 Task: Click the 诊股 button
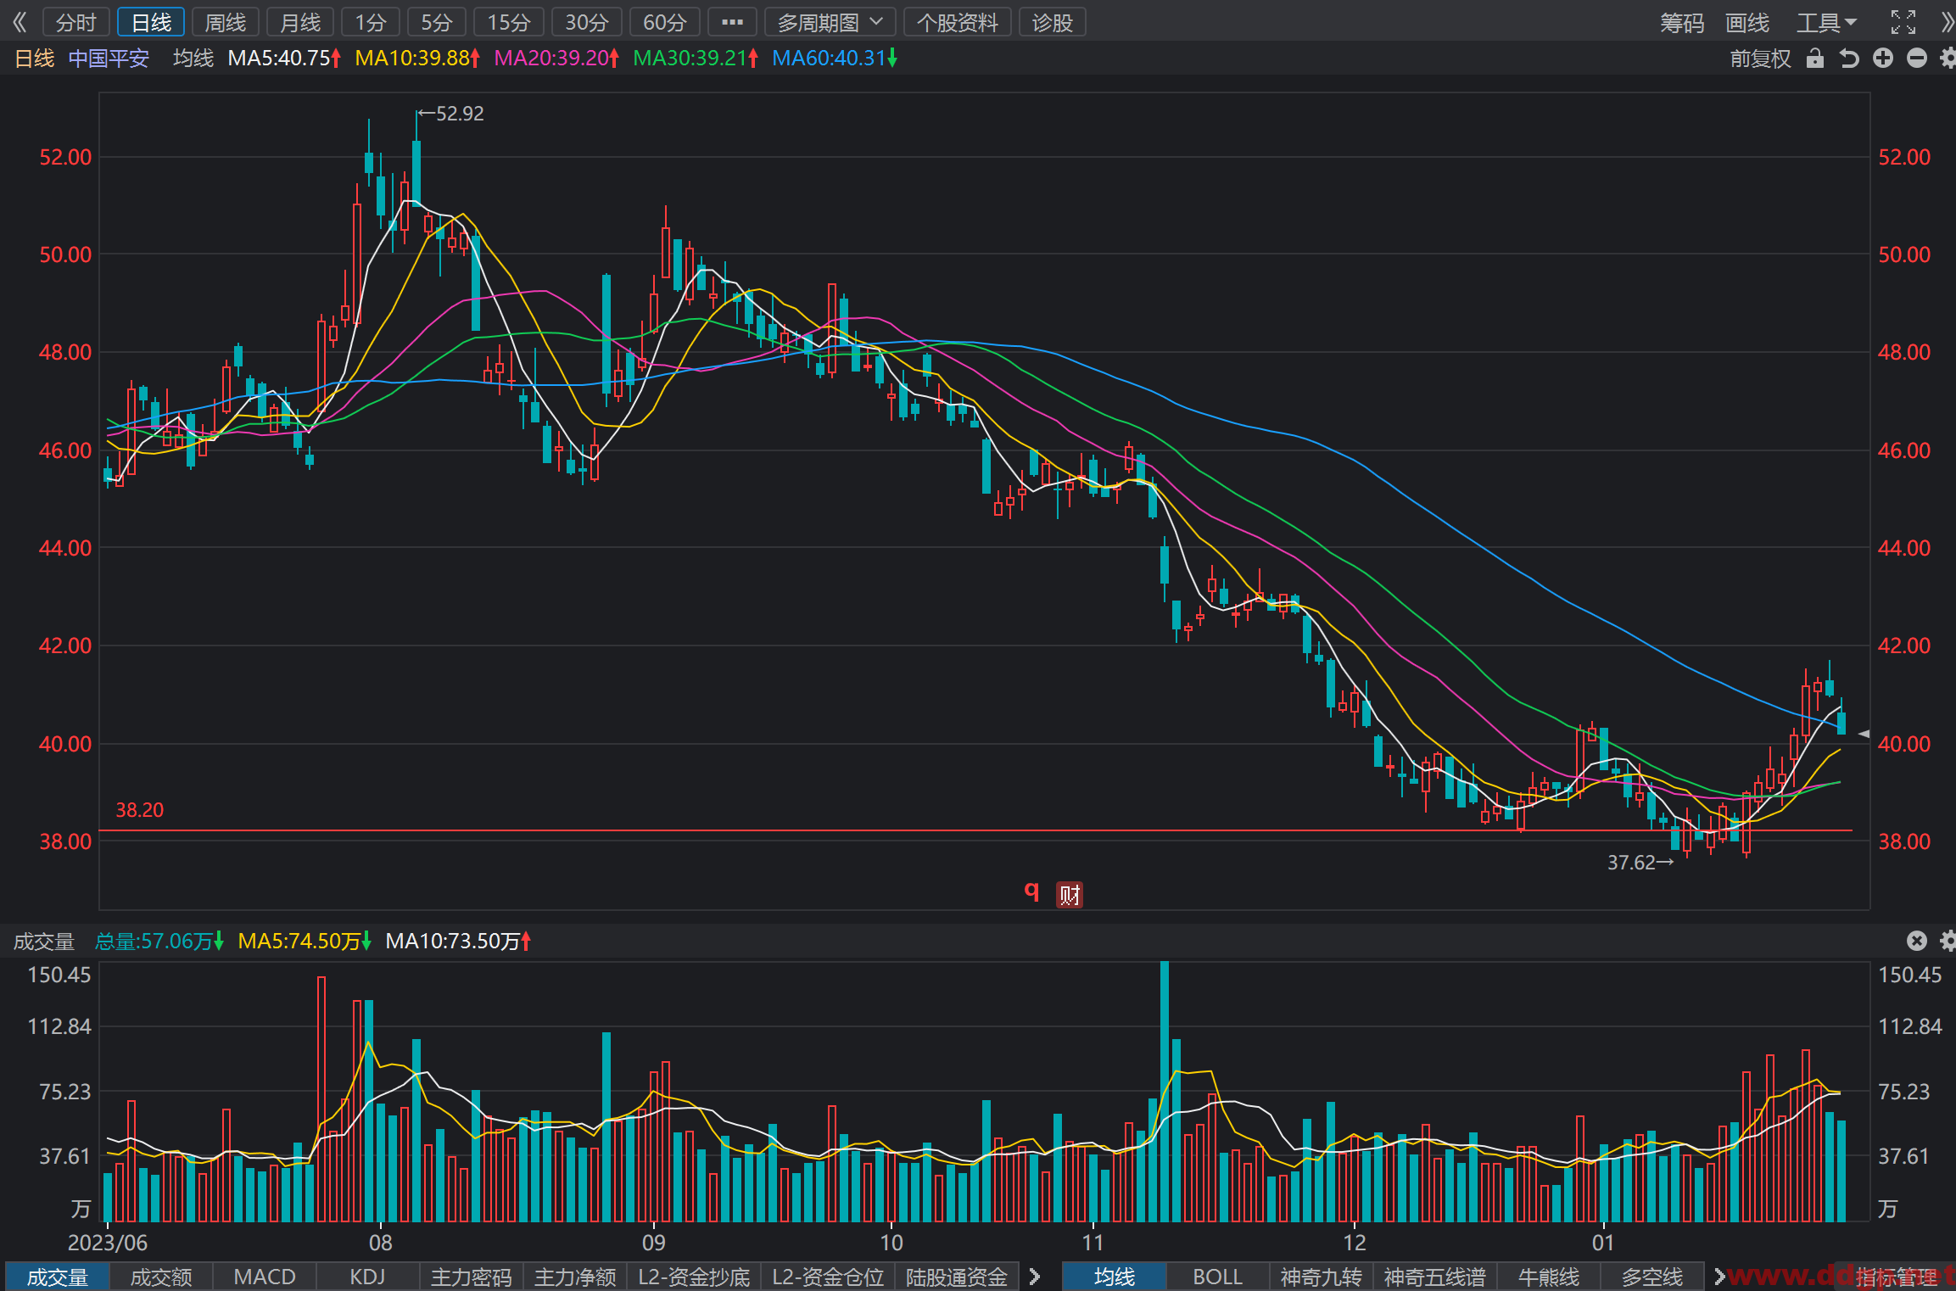pyautogui.click(x=1053, y=23)
